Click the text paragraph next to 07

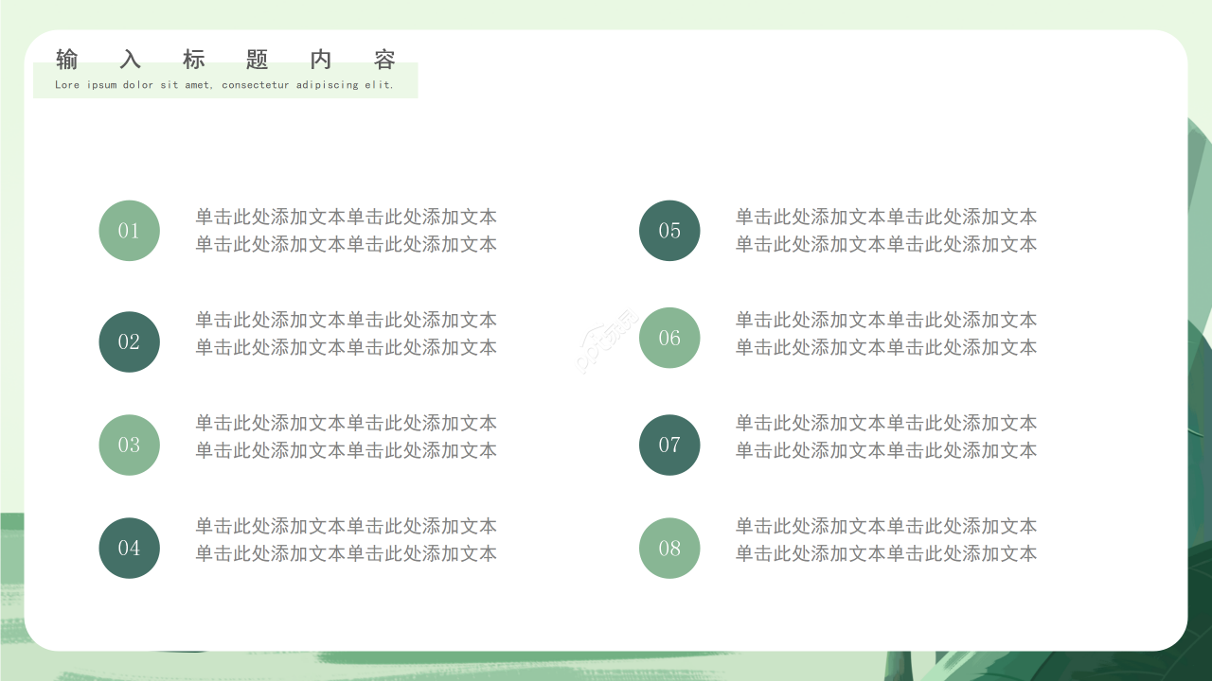pos(886,437)
